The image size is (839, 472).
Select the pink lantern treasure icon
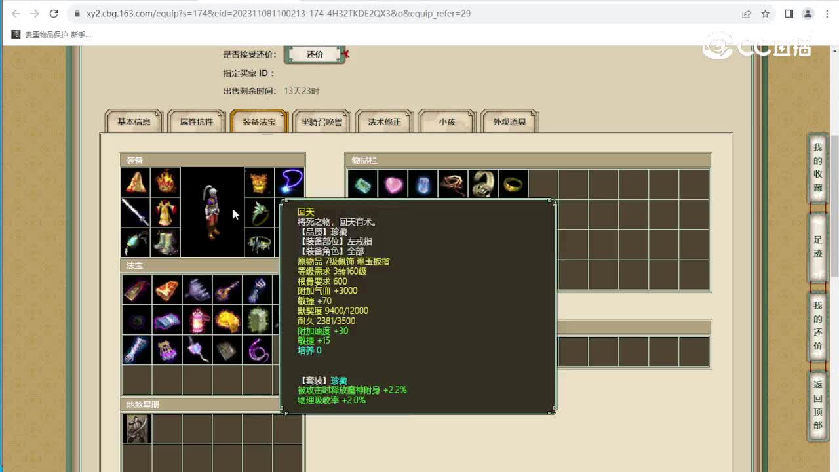[197, 320]
